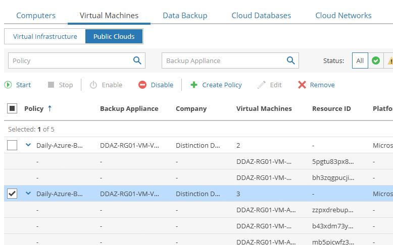
Task: Click the Backup Appliance filter field
Action: 223,60
